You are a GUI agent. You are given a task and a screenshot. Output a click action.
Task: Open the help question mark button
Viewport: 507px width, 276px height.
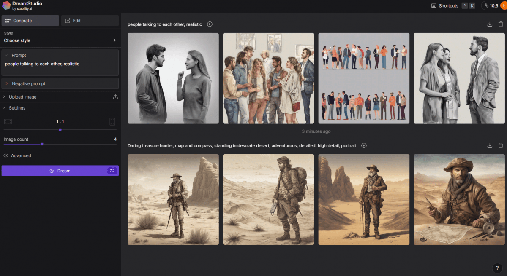click(x=497, y=268)
